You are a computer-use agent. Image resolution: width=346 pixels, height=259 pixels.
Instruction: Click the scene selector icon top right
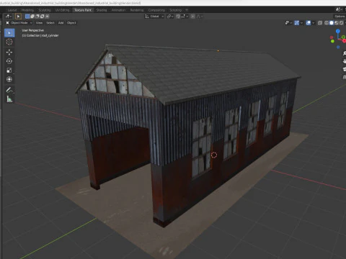point(339,9)
